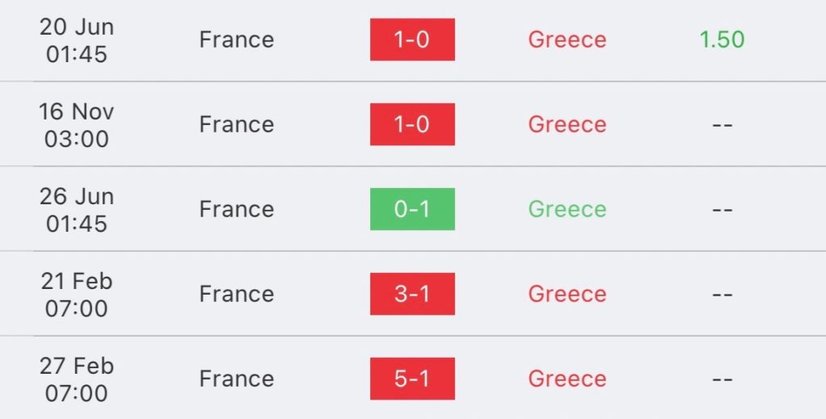Select the green Greece team name
The width and height of the screenshot is (826, 419).
point(567,209)
